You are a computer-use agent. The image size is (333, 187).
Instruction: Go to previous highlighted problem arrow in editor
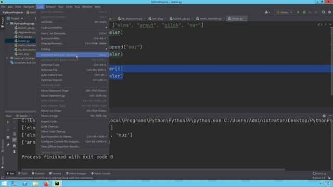click(326, 24)
